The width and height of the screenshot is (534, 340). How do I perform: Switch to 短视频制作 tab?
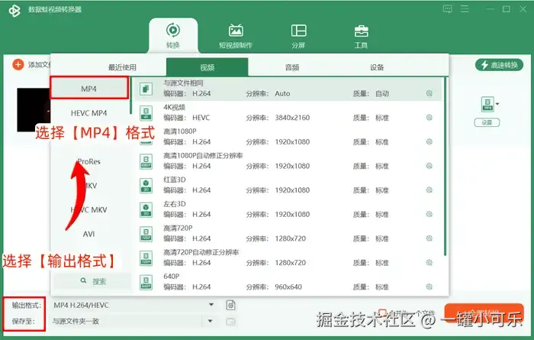point(236,36)
